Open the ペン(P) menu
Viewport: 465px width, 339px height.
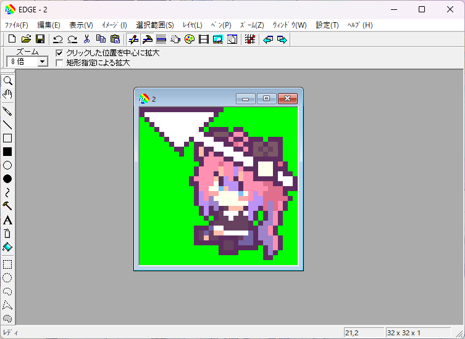[x=221, y=25]
